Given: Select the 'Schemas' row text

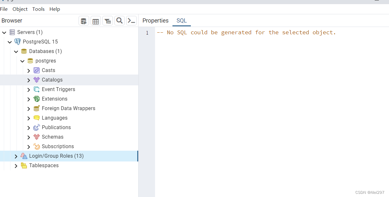Looking at the screenshot, I should pyautogui.click(x=53, y=137).
